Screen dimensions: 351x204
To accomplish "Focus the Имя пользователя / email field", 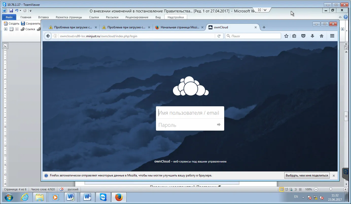I will tap(190, 113).
